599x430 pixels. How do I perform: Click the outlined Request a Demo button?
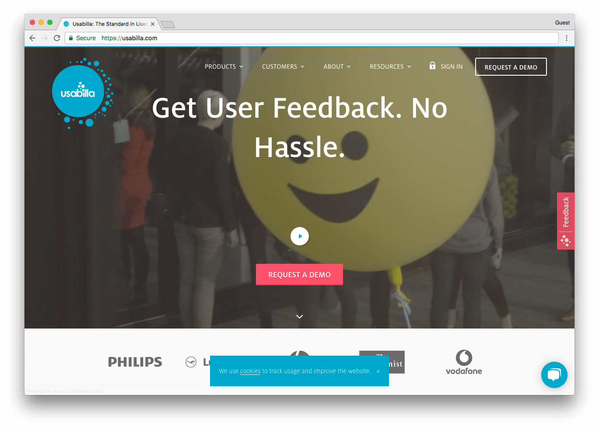(x=511, y=67)
